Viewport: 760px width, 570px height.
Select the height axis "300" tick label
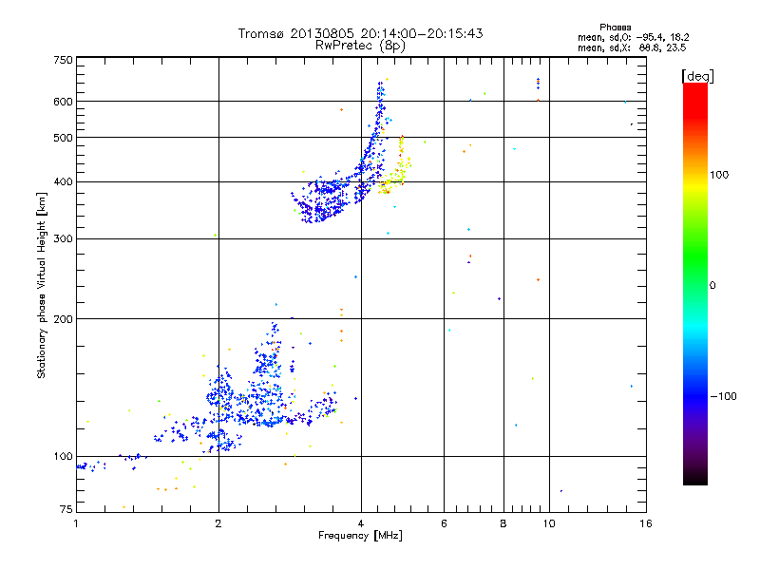coord(63,239)
